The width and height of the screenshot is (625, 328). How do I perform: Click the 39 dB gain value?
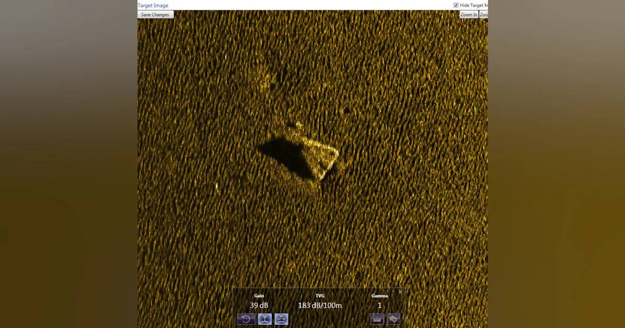pyautogui.click(x=259, y=306)
